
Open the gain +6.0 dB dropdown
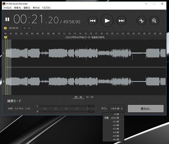tap(117, 109)
